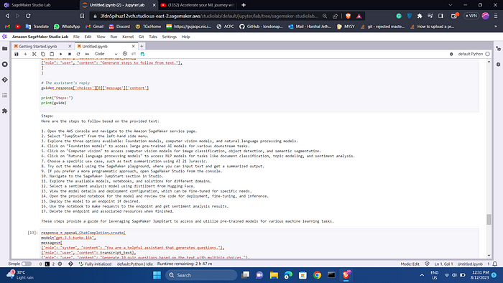Open the Tabs menu
Viewport: 503px width, 283px height.
(153, 37)
